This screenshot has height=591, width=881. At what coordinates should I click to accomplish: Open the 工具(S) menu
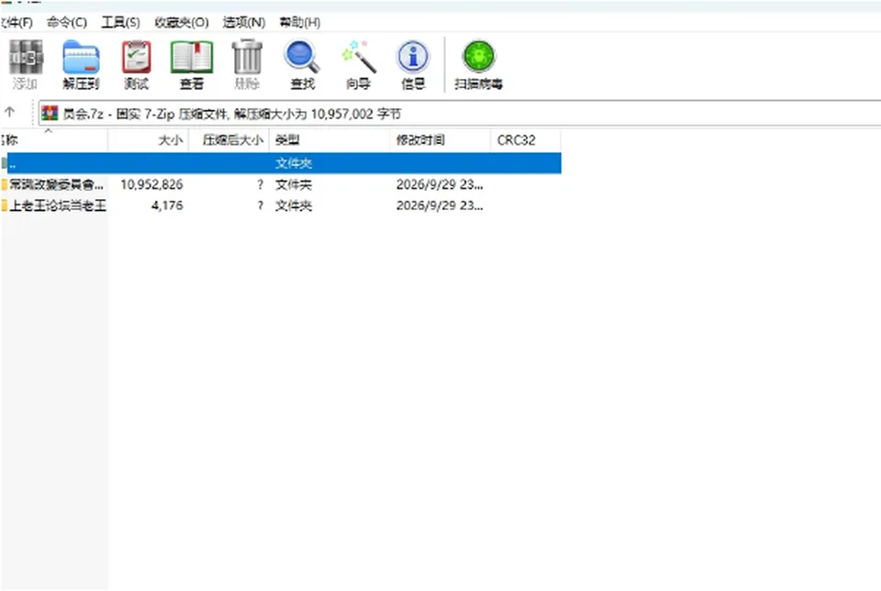tap(121, 22)
